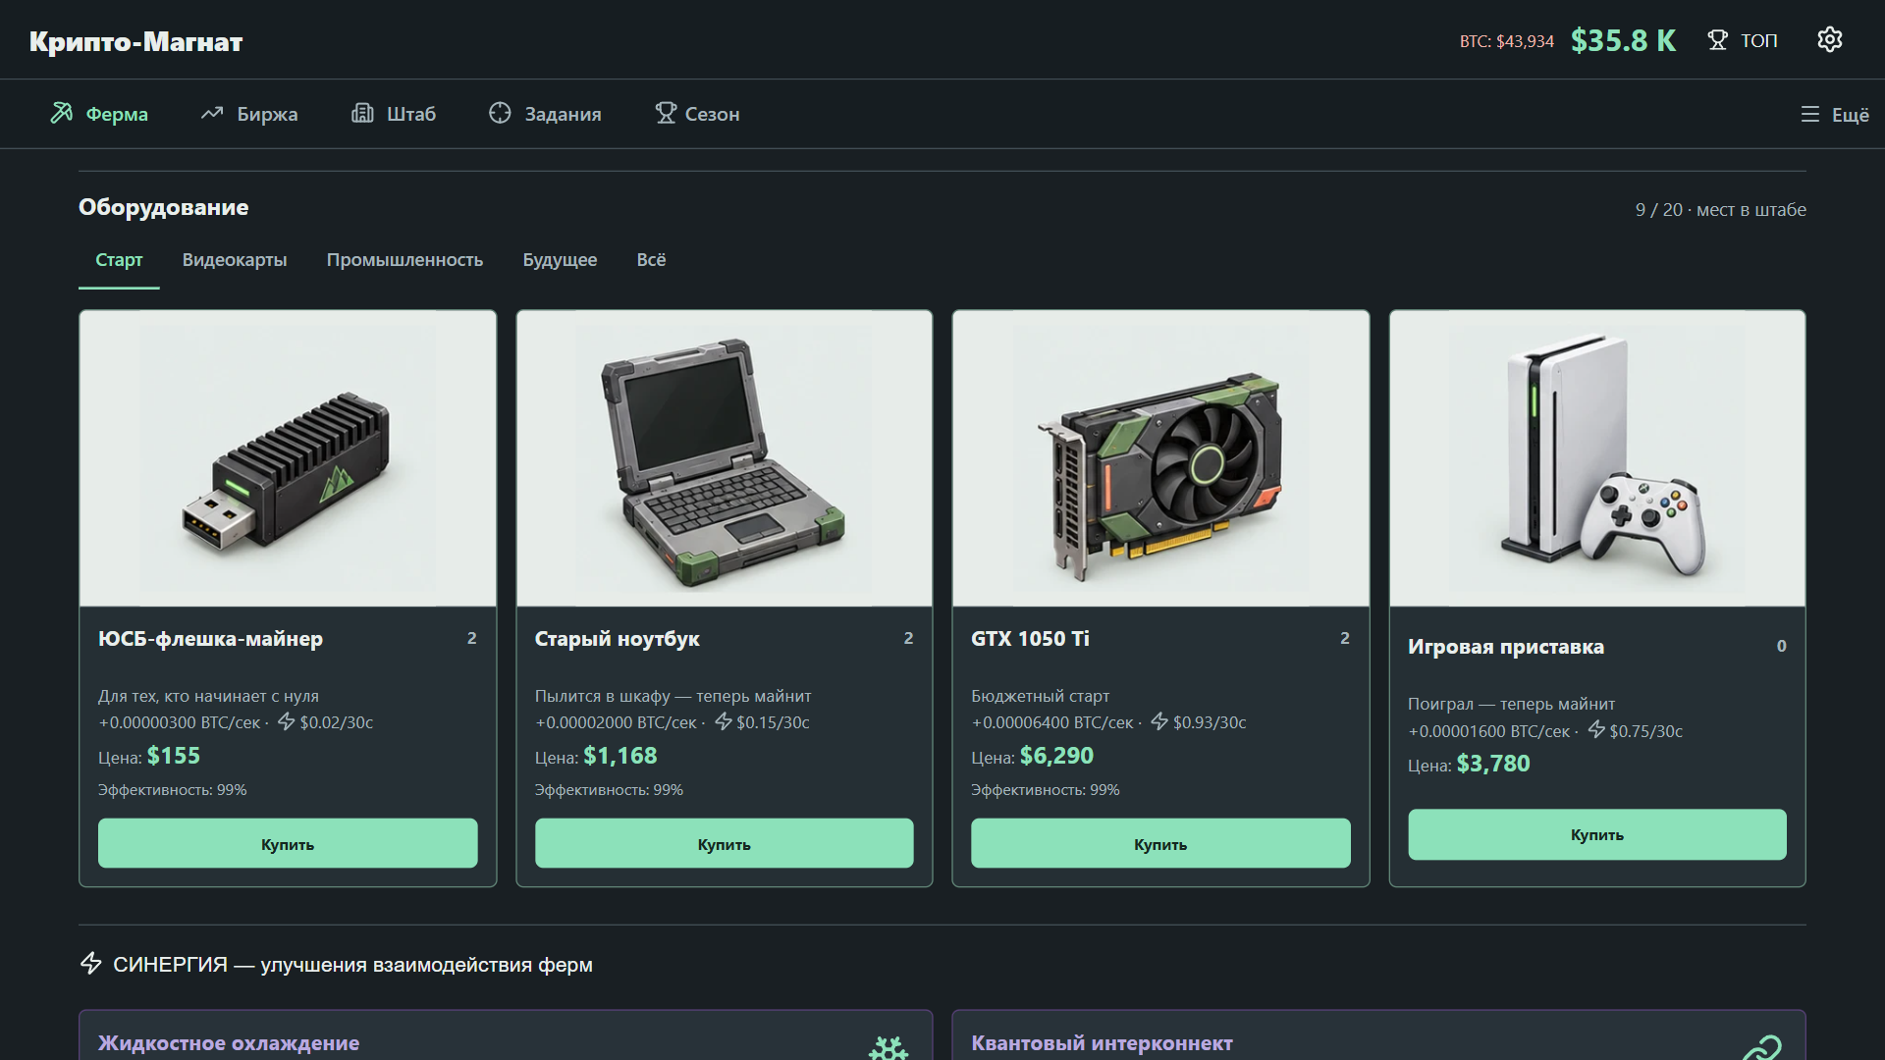This screenshot has width=1885, height=1060.
Task: Click the Задания target icon
Action: tap(500, 113)
